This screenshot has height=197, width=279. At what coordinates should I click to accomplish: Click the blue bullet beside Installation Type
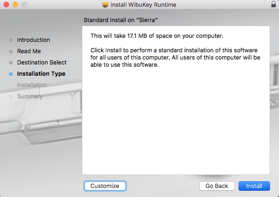click(11, 74)
